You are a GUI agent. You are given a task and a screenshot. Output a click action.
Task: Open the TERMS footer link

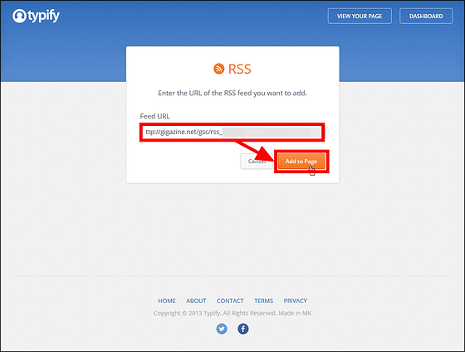(x=264, y=301)
